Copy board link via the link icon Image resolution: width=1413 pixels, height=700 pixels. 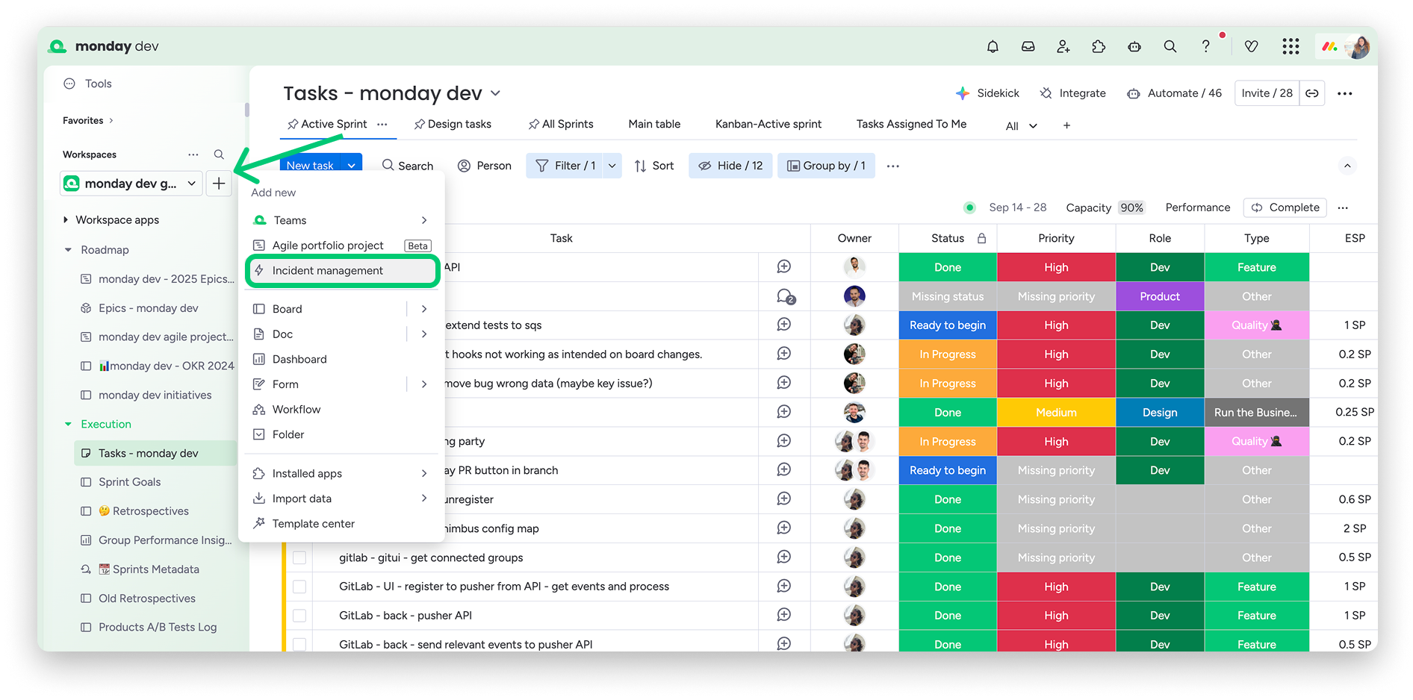[1312, 93]
